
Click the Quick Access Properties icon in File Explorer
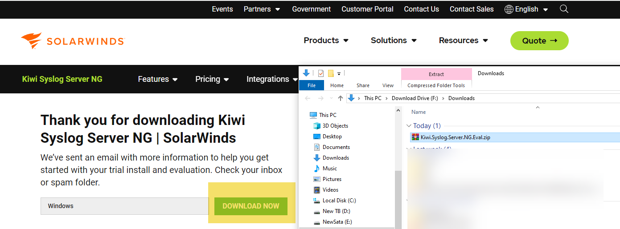(x=321, y=73)
